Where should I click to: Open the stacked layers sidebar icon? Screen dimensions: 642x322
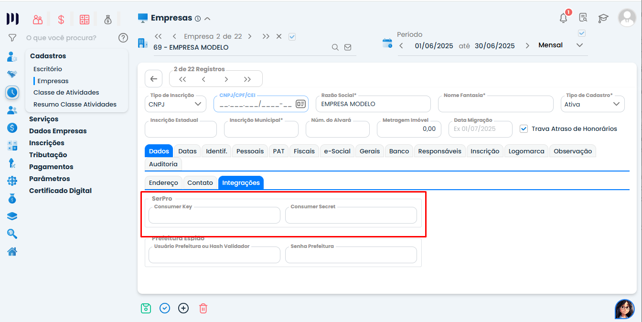(12, 216)
